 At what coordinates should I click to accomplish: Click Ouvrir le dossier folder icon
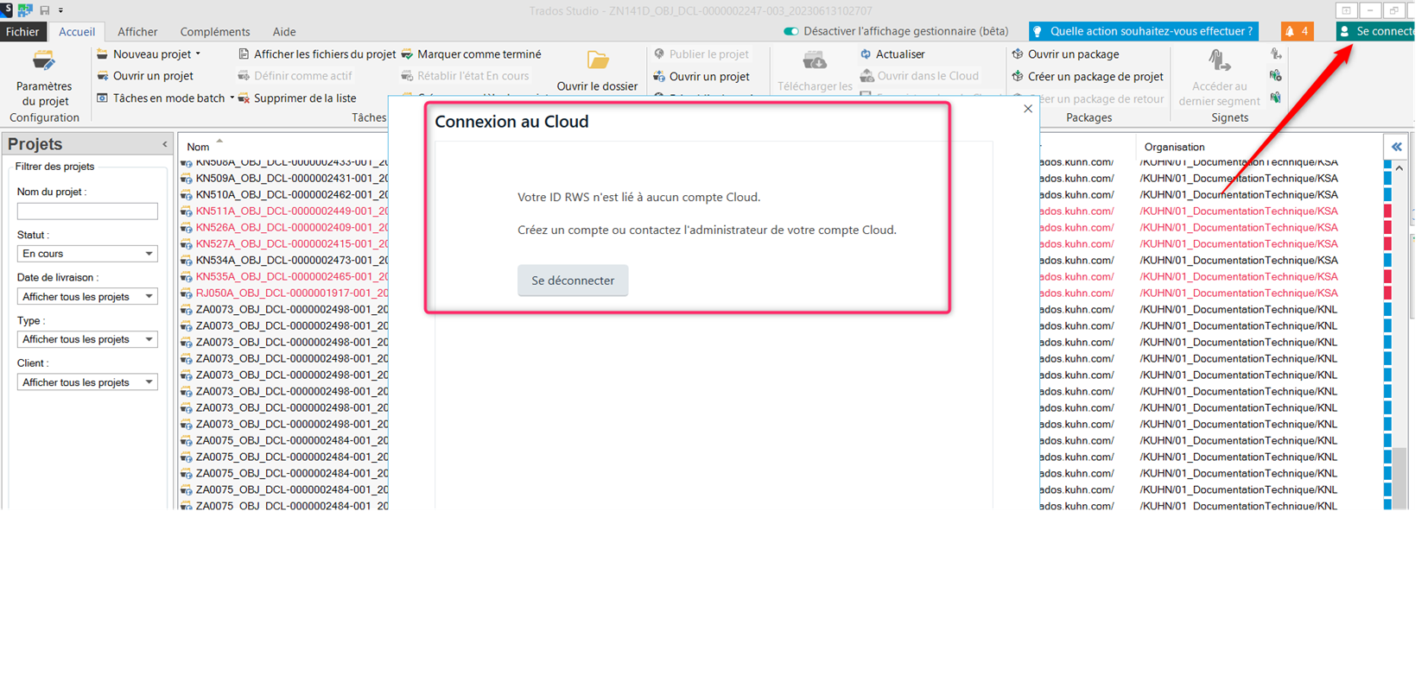click(598, 60)
